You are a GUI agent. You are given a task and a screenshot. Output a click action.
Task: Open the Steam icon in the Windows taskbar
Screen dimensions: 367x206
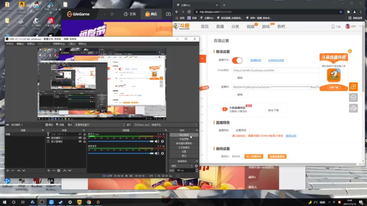coord(61,202)
